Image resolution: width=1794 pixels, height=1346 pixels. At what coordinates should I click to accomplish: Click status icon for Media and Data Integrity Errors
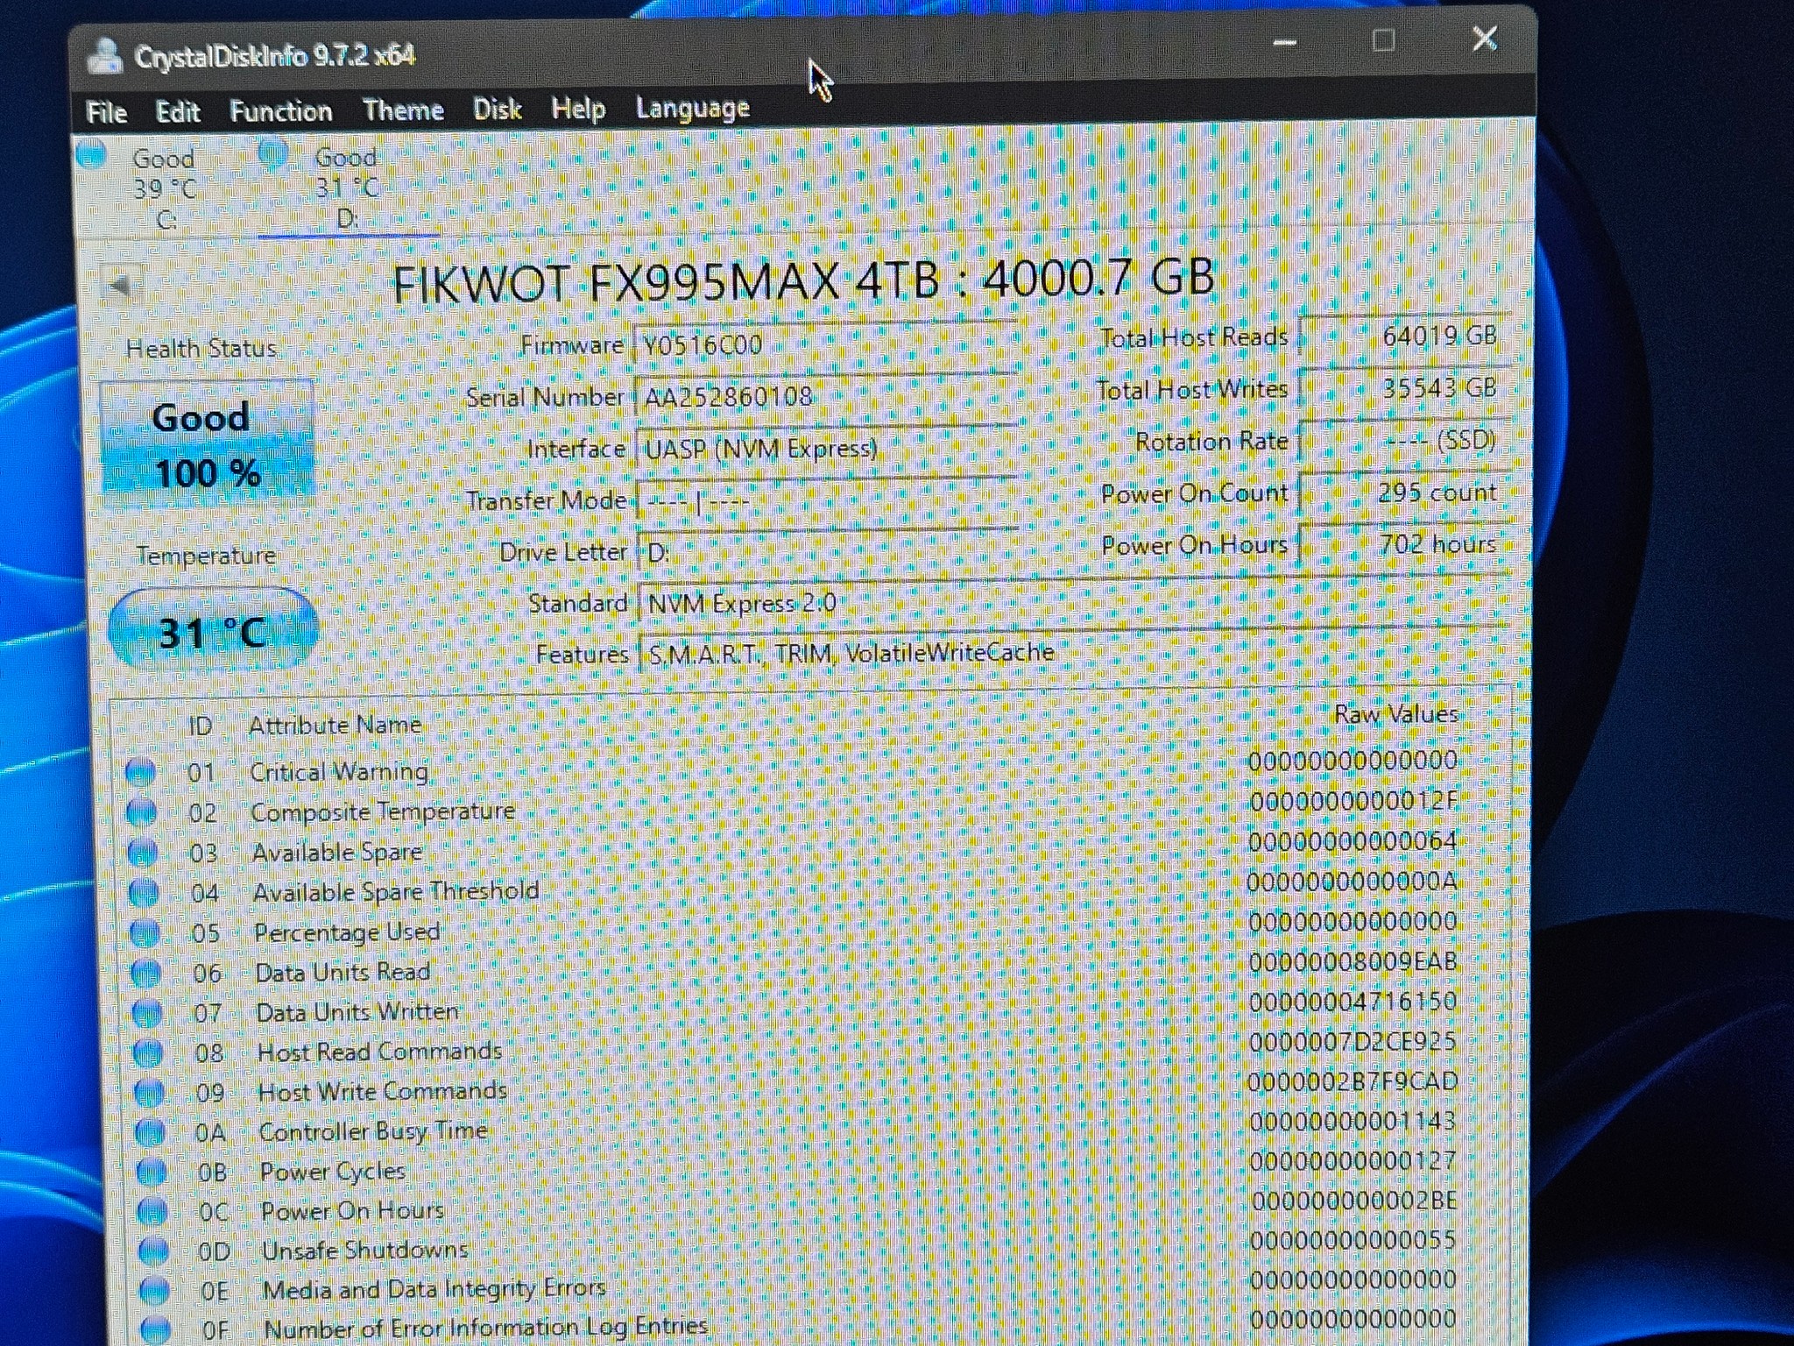[x=154, y=1291]
